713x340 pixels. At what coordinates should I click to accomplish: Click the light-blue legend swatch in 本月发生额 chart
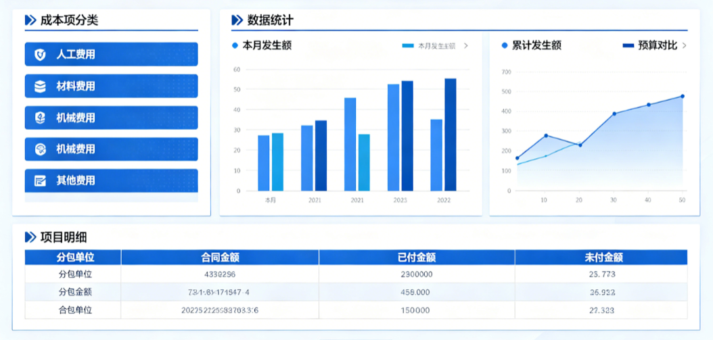pos(409,46)
